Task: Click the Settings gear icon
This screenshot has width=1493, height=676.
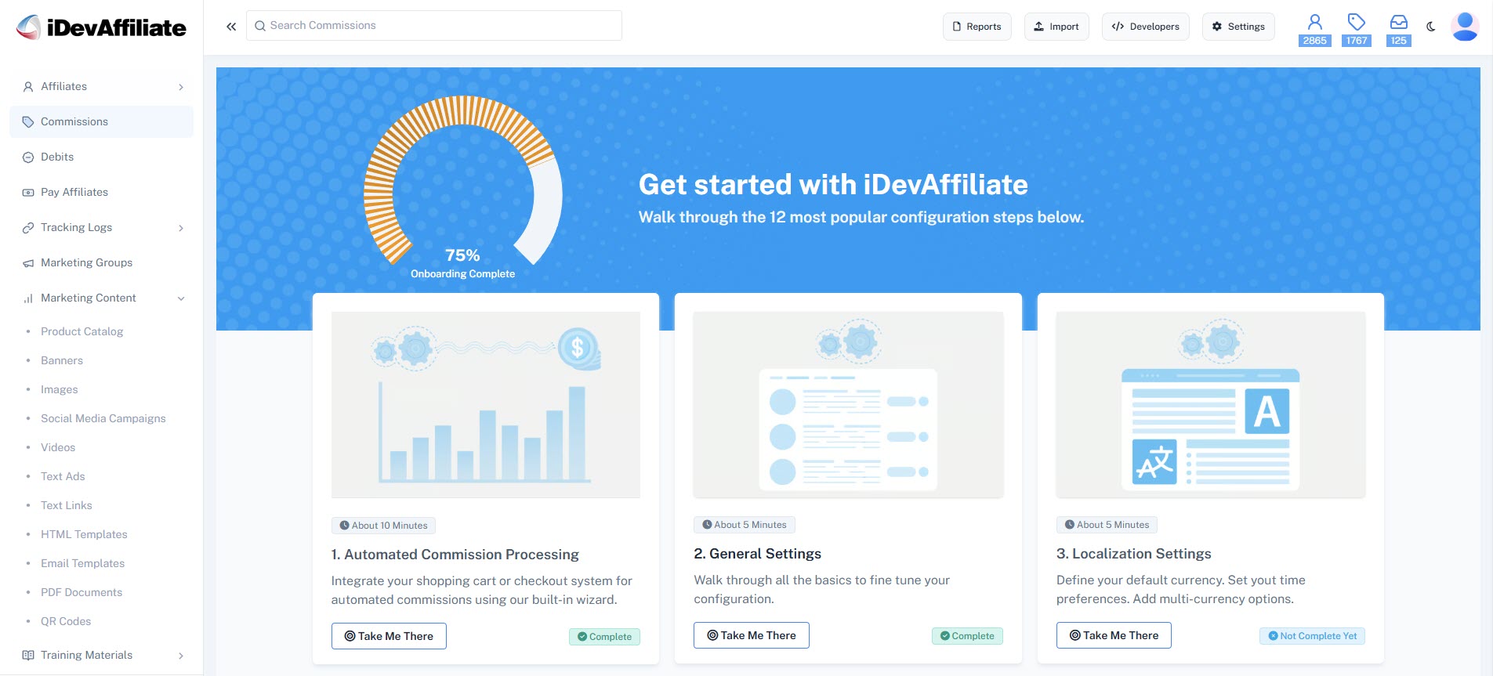Action: (x=1217, y=27)
